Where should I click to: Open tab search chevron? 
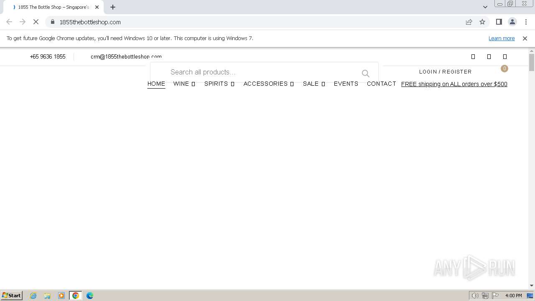485,7
